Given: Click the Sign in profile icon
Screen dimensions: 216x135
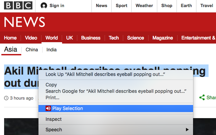Looking at the screenshot, I should point(44,6).
